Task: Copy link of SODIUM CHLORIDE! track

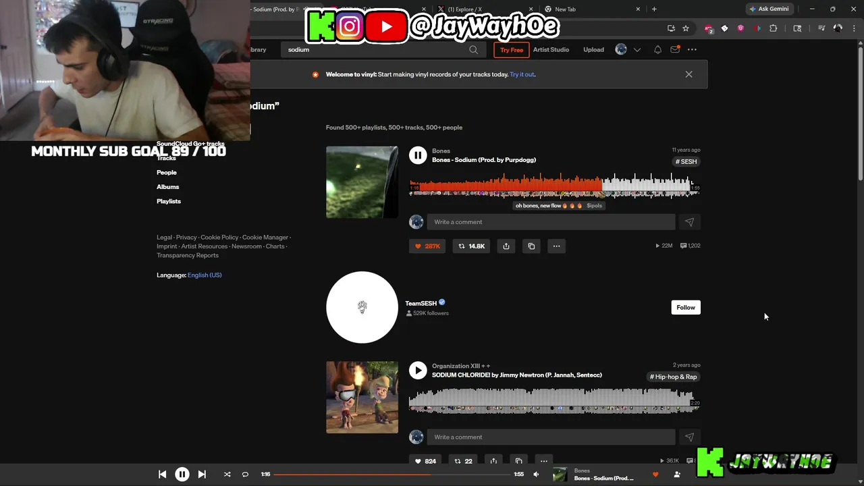Action: click(518, 461)
